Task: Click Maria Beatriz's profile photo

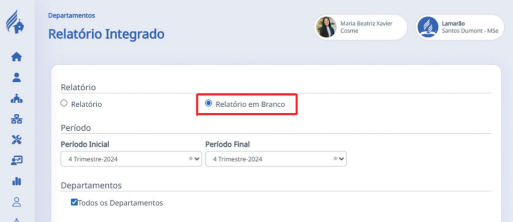Action: click(x=326, y=27)
